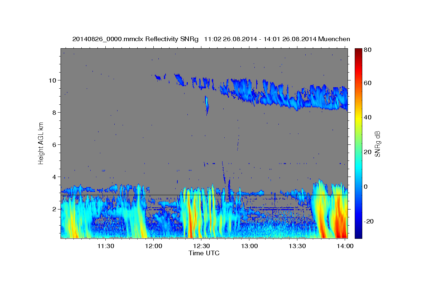
Task: Click the height tick label 6
Action: click(55, 144)
